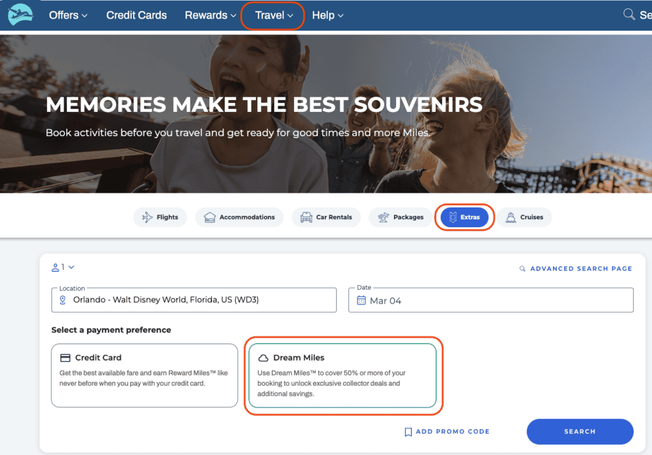Open search via magnifying glass icon
Screen dimensions: 652x455
click(628, 15)
